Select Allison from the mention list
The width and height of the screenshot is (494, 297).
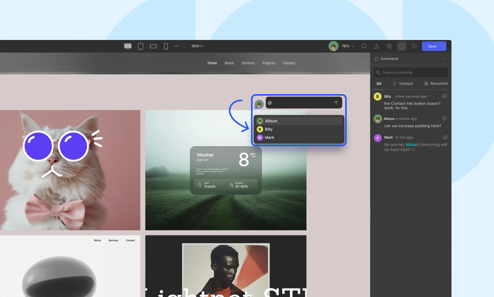[x=299, y=121]
